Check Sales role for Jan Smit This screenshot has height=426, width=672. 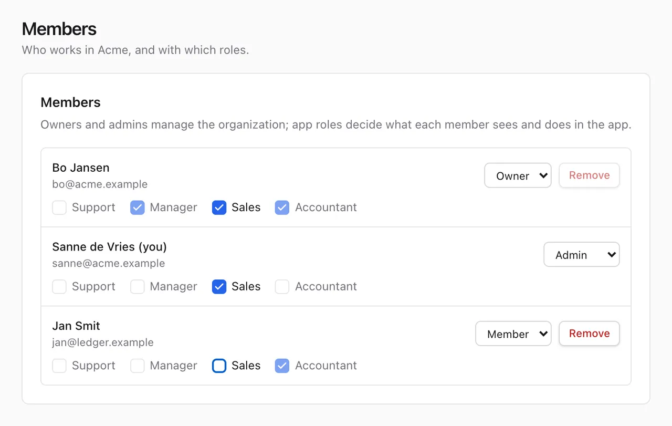(x=219, y=366)
